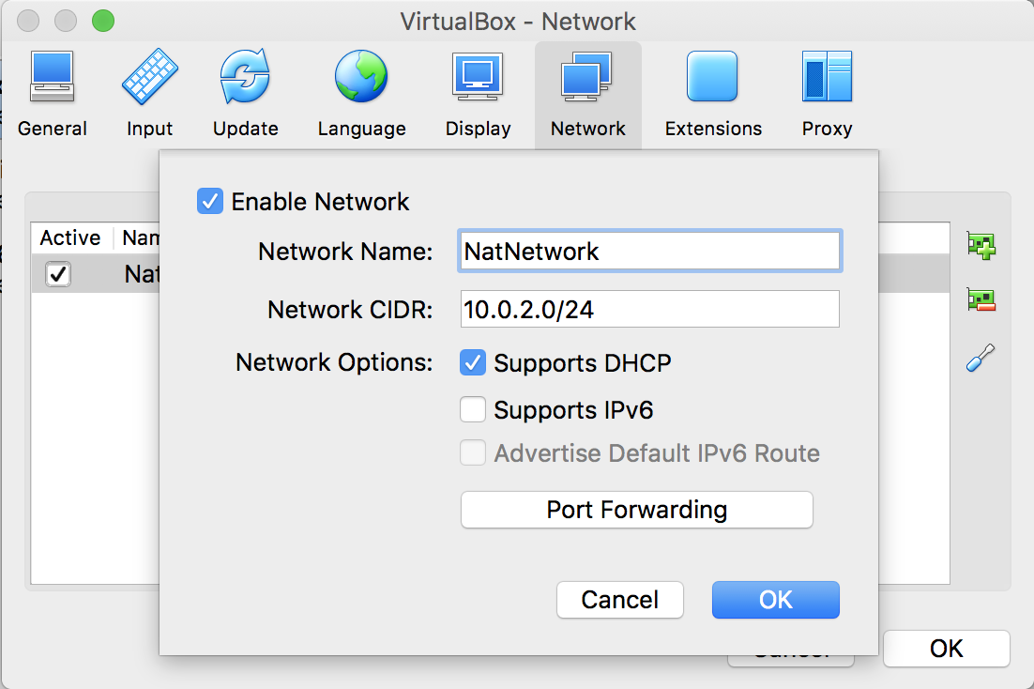Screen dimensions: 1034x689
Task: Cancel the NAT network dialog
Action: click(x=620, y=600)
